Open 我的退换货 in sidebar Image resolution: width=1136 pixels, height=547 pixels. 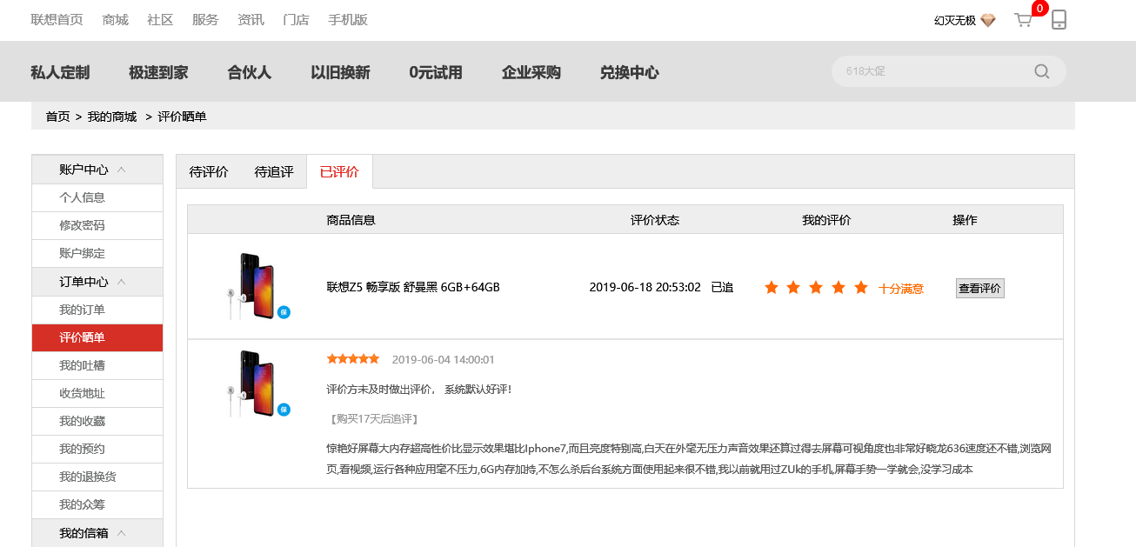pyautogui.click(x=97, y=477)
